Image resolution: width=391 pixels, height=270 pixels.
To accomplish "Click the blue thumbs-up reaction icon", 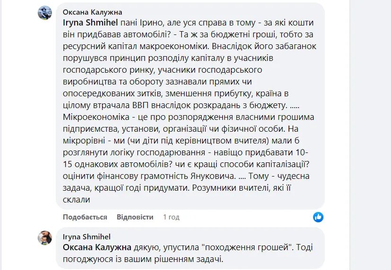I will 318,217.
